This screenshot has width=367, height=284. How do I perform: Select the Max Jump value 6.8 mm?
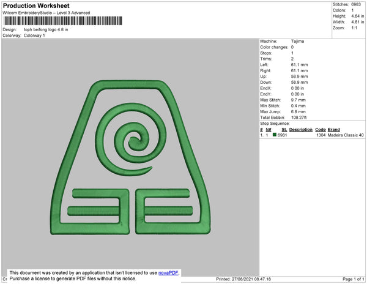[x=298, y=111]
